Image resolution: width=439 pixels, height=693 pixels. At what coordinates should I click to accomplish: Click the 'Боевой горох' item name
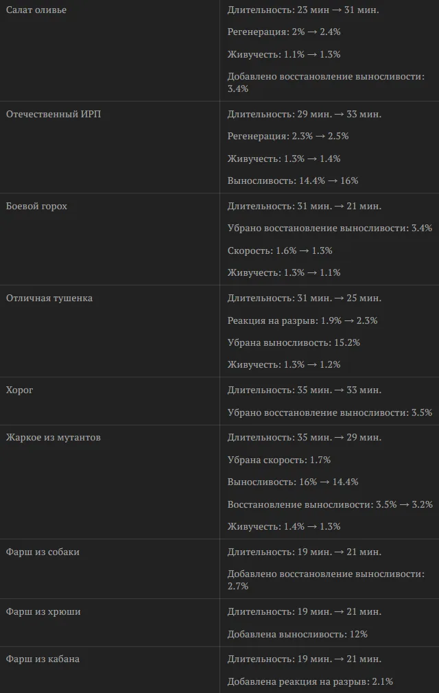tap(36, 207)
